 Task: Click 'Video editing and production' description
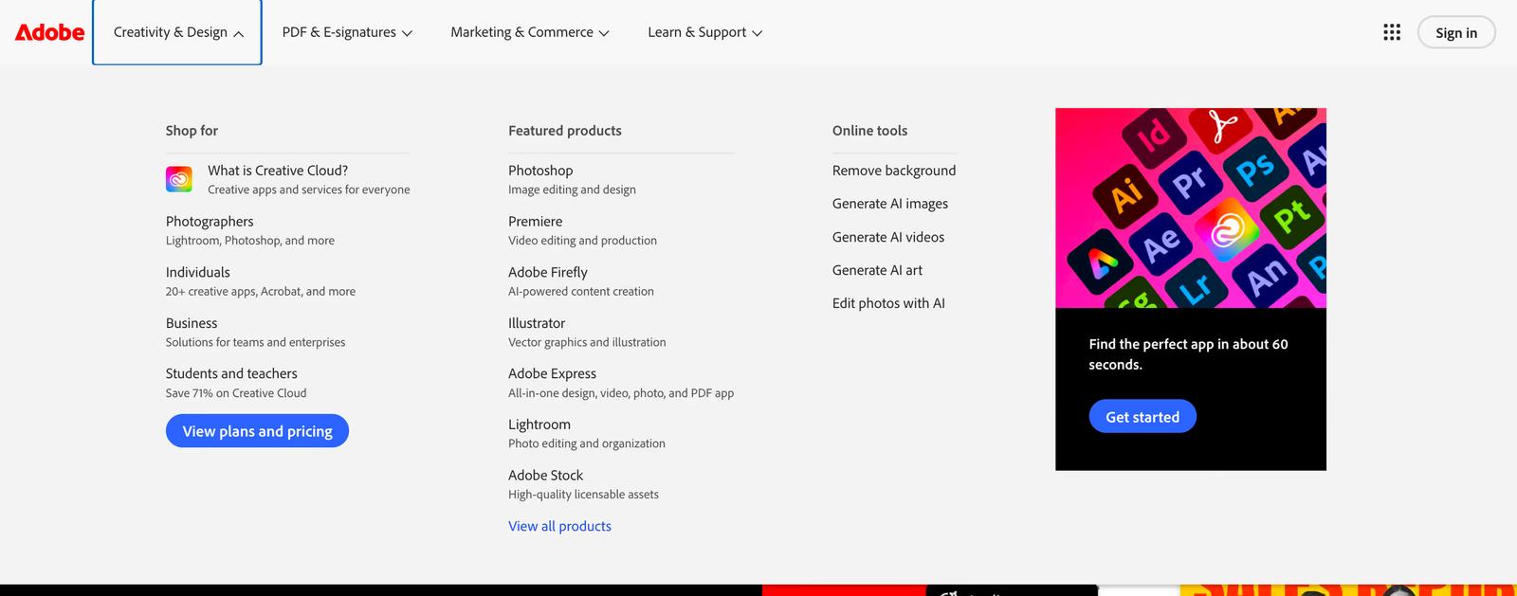click(x=582, y=241)
